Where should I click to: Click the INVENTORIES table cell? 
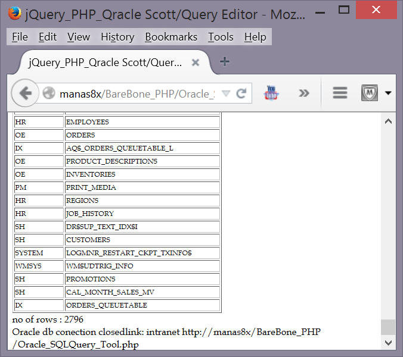click(142, 174)
